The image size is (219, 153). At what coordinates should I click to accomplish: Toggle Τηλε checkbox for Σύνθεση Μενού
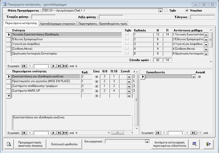click(127, 48)
